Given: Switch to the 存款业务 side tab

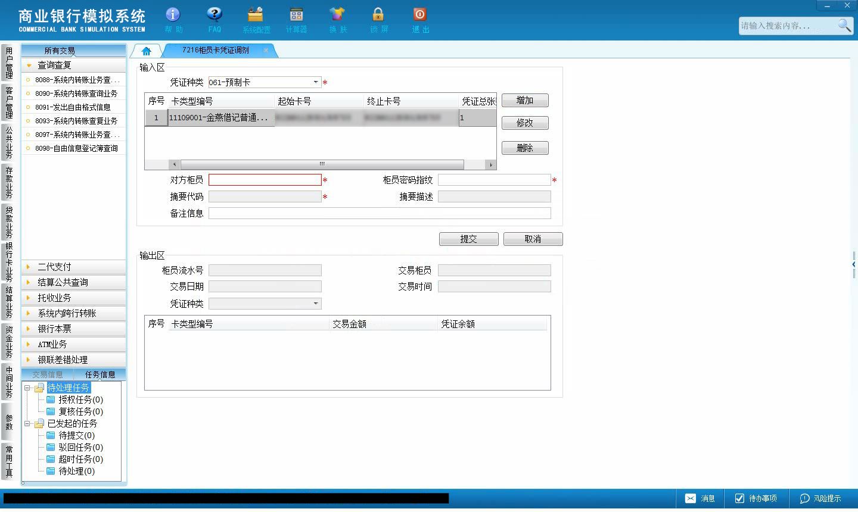Looking at the screenshot, I should [x=8, y=182].
